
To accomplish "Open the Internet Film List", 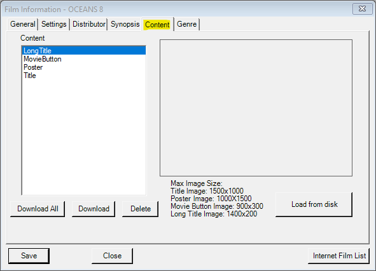I will (339, 256).
